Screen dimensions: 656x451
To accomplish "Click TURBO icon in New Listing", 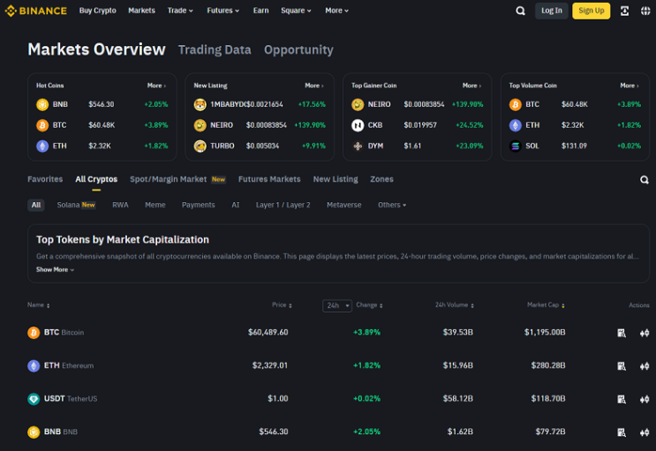I will 200,146.
